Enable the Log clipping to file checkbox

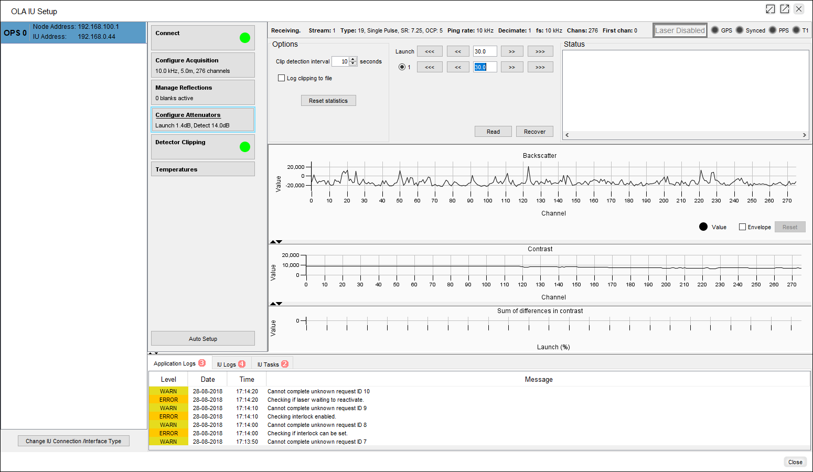point(281,78)
